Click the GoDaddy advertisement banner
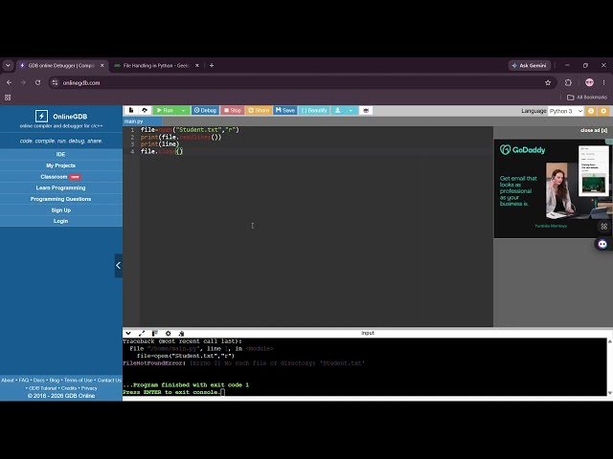The image size is (613, 459). coord(553,188)
